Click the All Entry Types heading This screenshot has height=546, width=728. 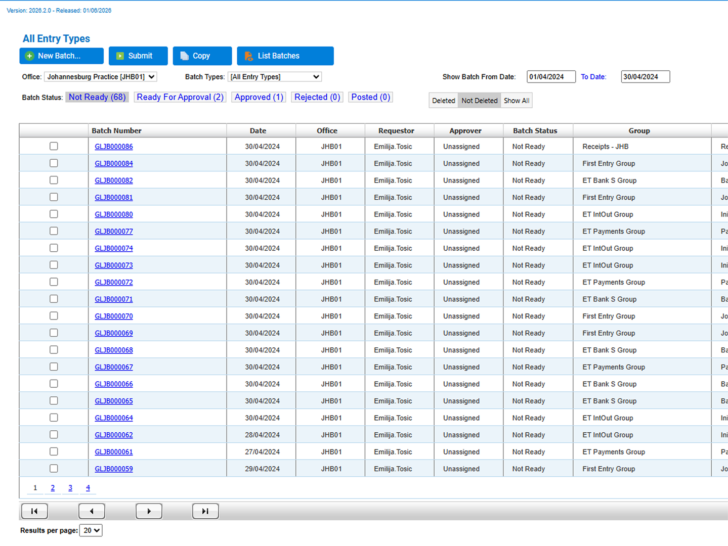pos(56,38)
